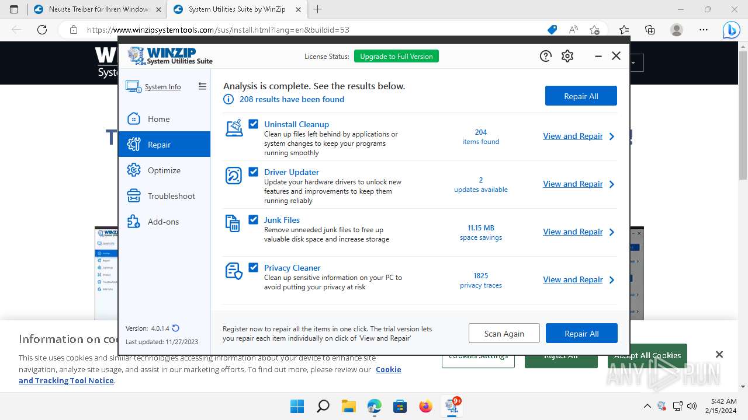
Task: Click the Optimize gear icon
Action: pos(134,170)
